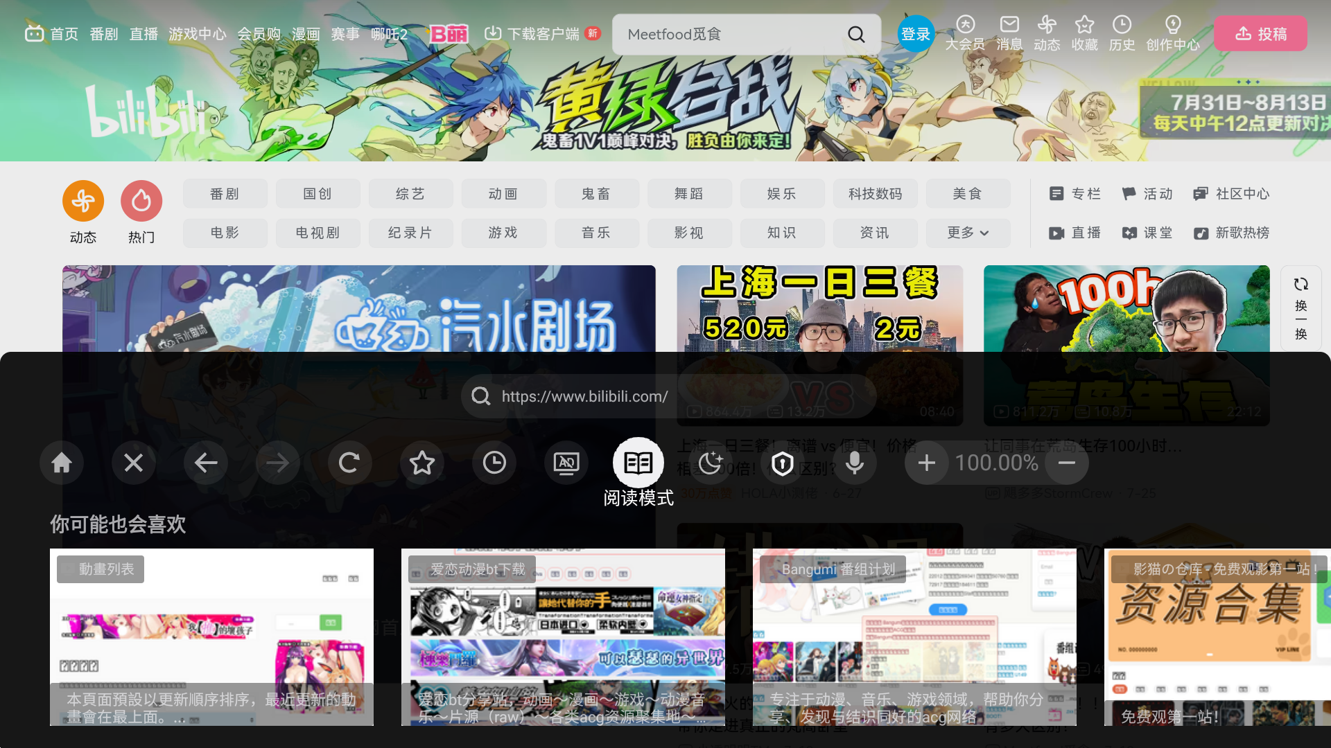Open 课堂 link
Viewport: 1331px width, 748px height.
click(x=1147, y=233)
